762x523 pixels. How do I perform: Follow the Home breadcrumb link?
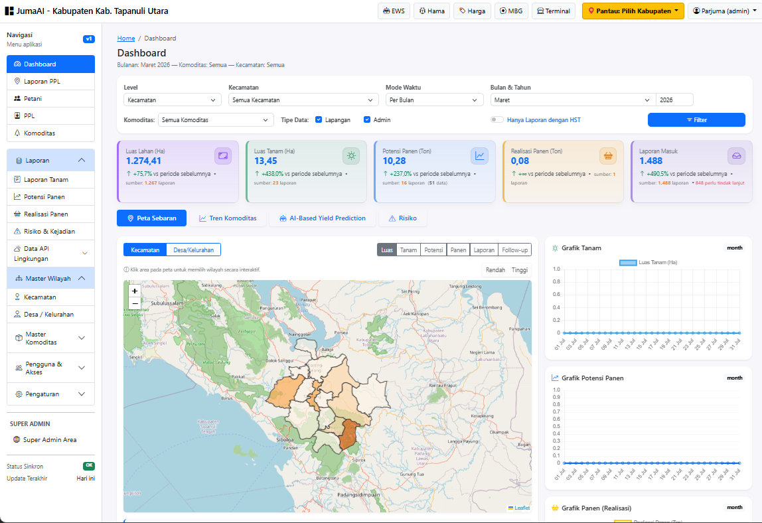click(x=126, y=38)
